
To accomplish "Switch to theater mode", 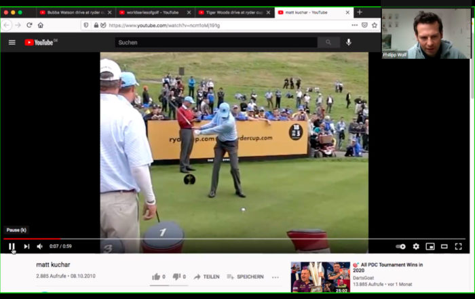I will 444,246.
